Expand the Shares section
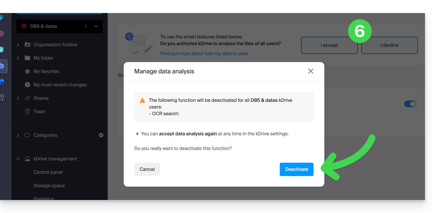Image resolution: width=438 pixels, height=213 pixels. [x=18, y=98]
